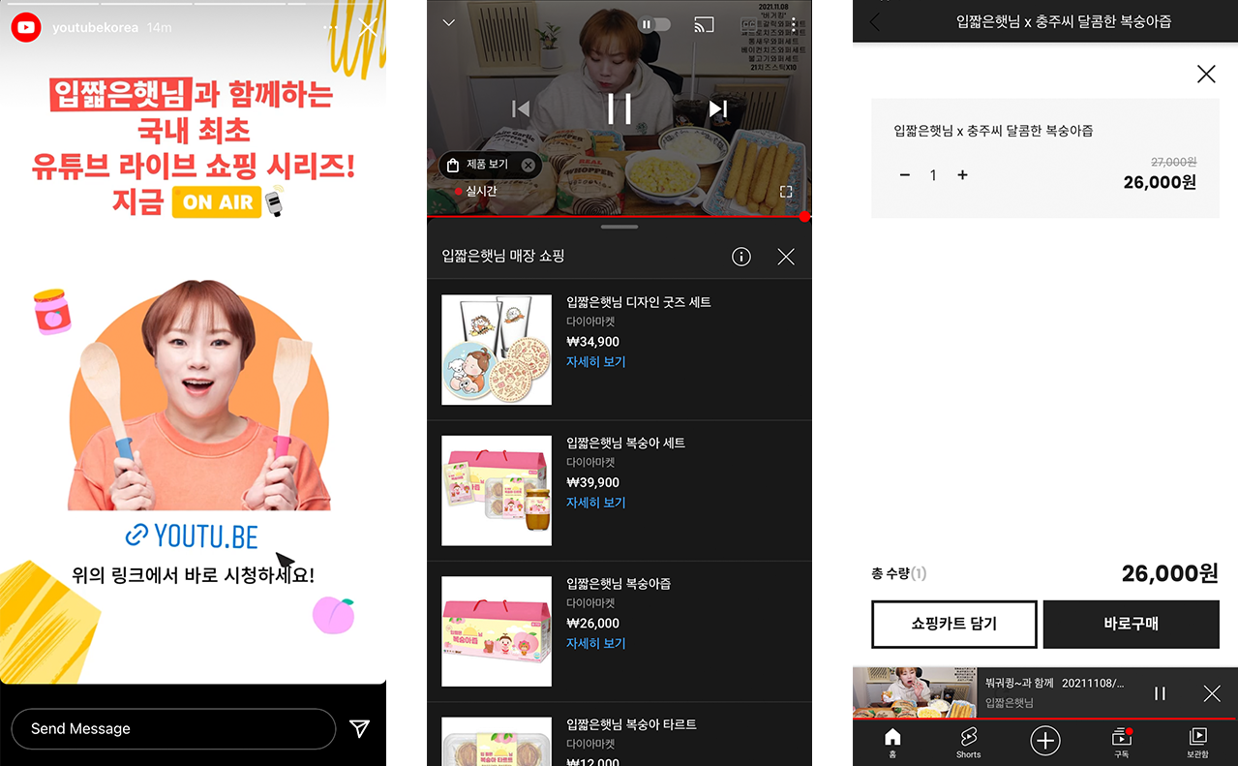
Task: Increase quantity with plus button
Action: click(962, 175)
